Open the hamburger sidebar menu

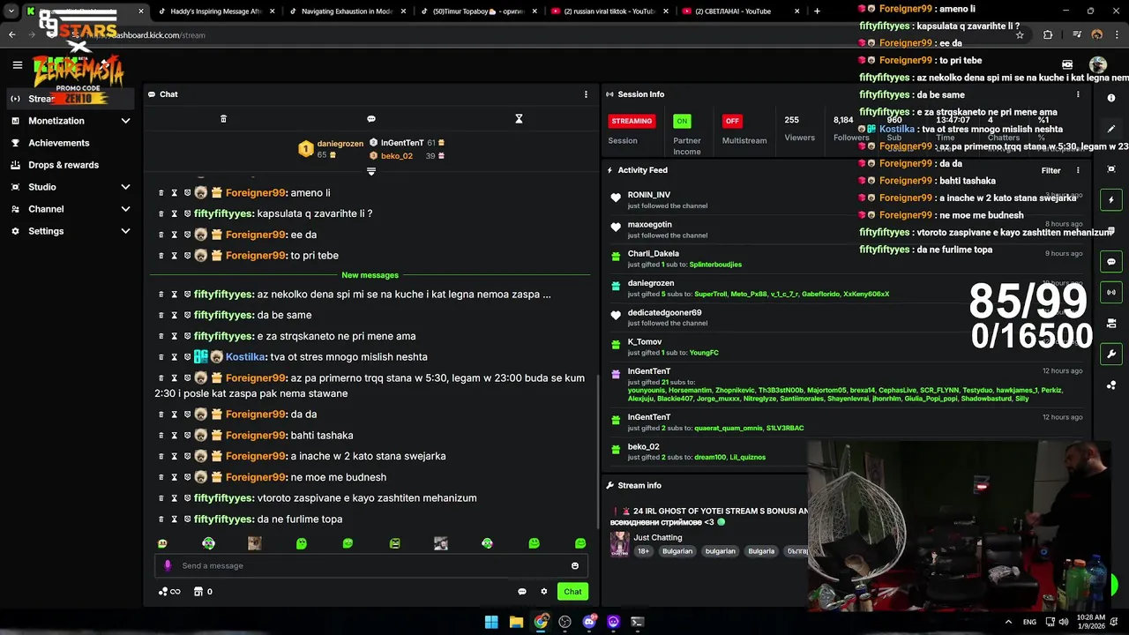pyautogui.click(x=17, y=64)
